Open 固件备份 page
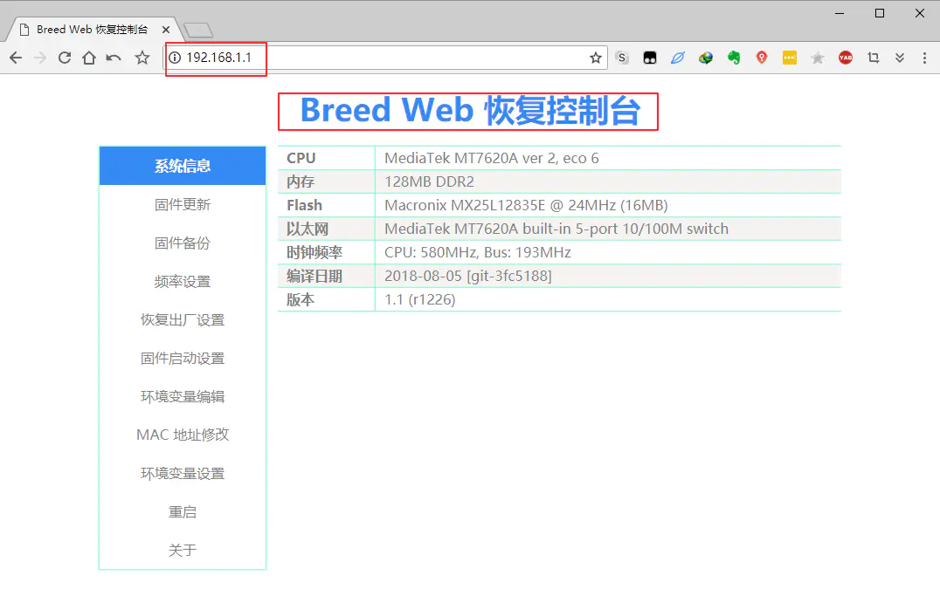940x589 pixels. [183, 243]
